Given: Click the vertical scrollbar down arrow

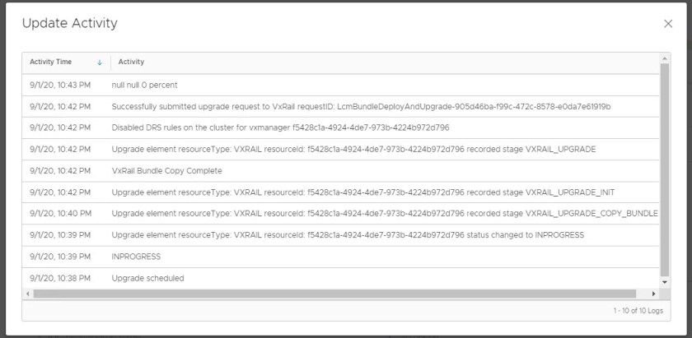Looking at the screenshot, I should 665,283.
